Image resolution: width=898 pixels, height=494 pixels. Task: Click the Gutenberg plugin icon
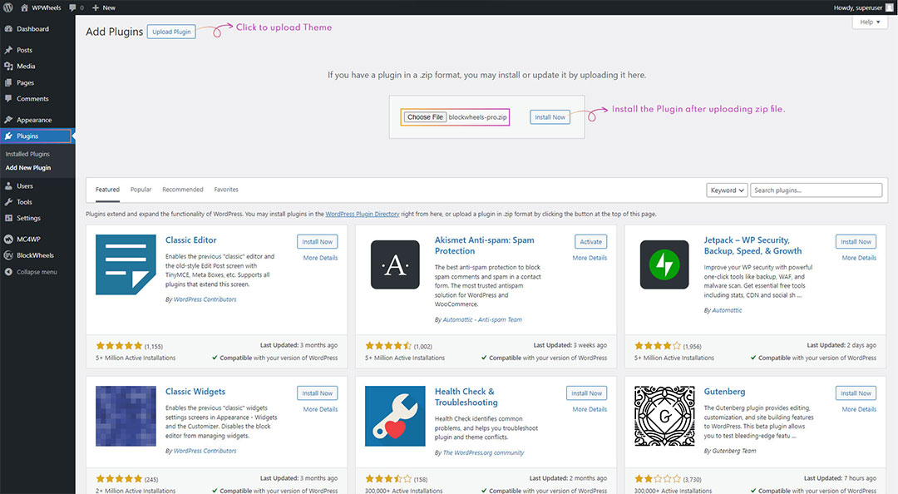(x=664, y=416)
